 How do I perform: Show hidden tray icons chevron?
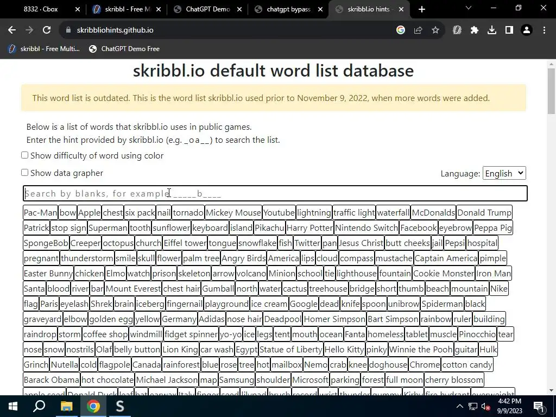click(459, 406)
